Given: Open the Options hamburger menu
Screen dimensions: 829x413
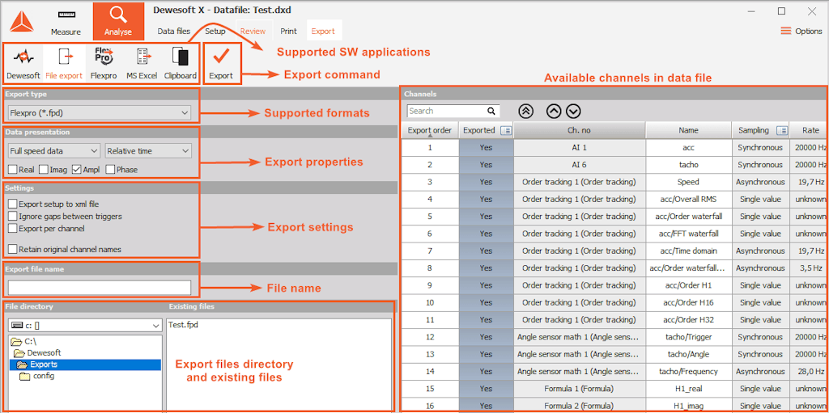Looking at the screenshot, I should click(785, 32).
